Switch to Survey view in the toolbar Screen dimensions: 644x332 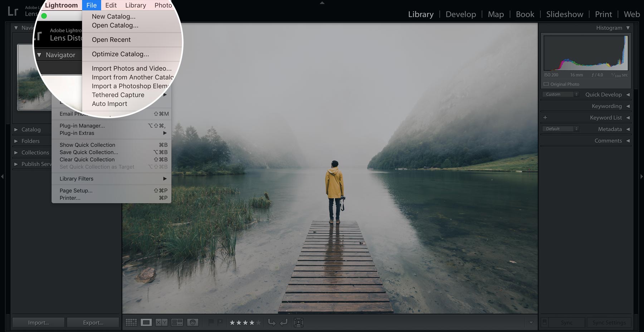[x=177, y=323]
